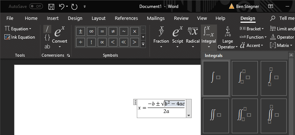Screen dimensions: 295x135
Task: Insert the factorial exclamation symbol
Action: coord(91,42)
